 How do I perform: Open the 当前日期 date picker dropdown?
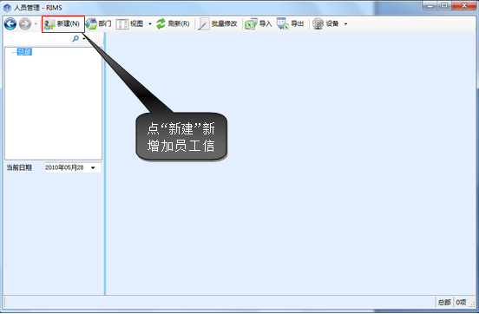(93, 167)
